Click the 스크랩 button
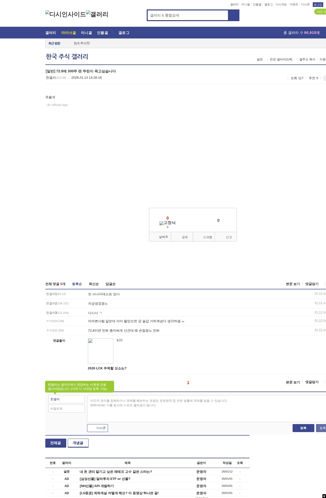This screenshot has width=326, height=498. (x=204, y=237)
